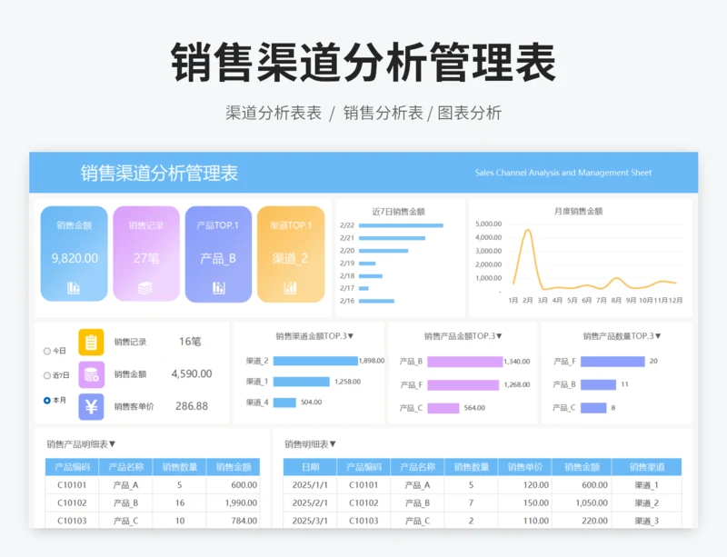Click the 销售金额 summary card
This screenshot has height=557, width=727.
click(x=75, y=254)
